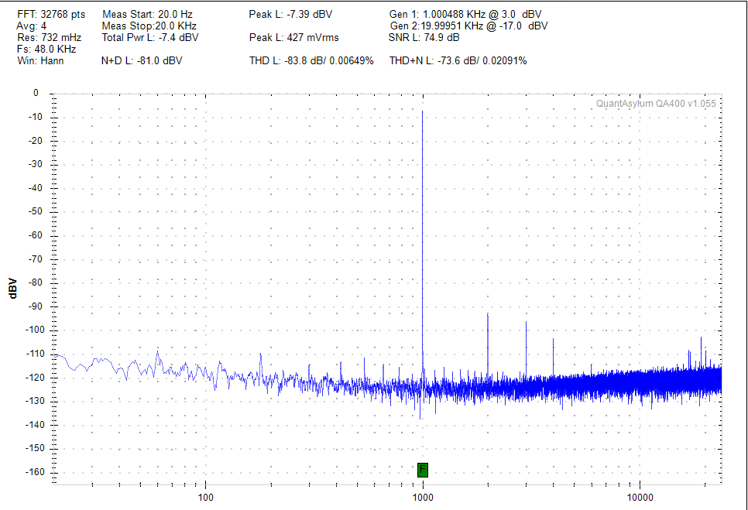
Task: Click the 10000 frequency axis label
Action: [640, 498]
